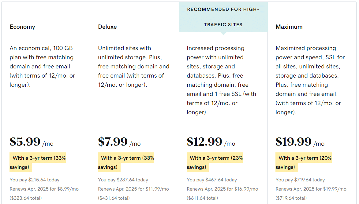Click You pay $215.64 today text
The height and width of the screenshot is (204, 359).
(35, 180)
